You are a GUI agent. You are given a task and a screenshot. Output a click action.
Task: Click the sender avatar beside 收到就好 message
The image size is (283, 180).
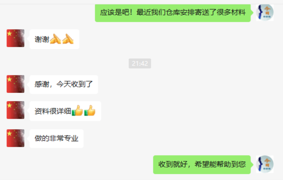(x=265, y=164)
